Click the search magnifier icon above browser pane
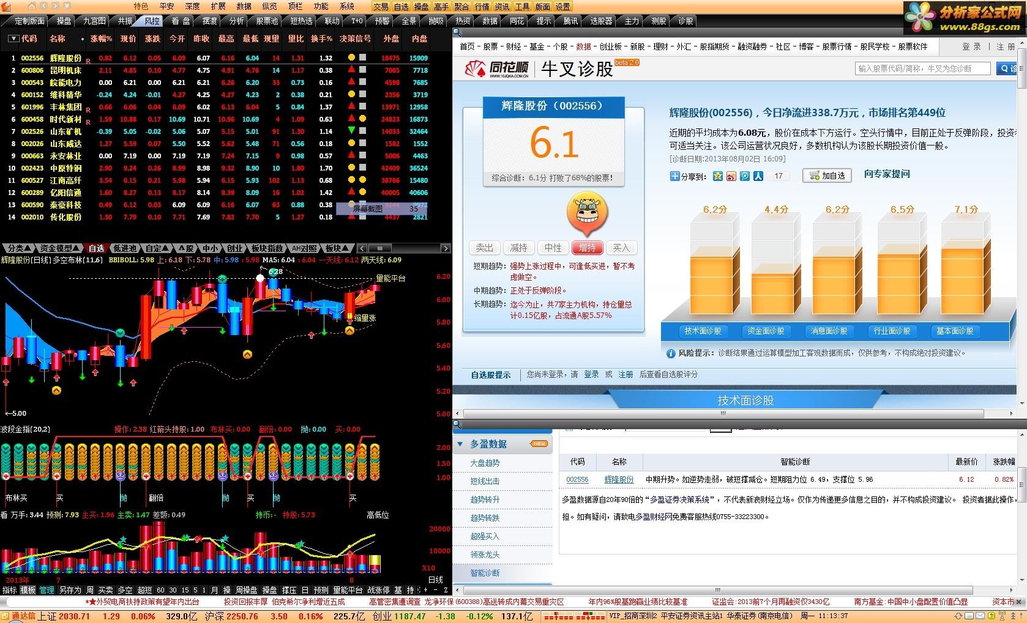Image resolution: width=1027 pixels, height=623 pixels. point(457,32)
